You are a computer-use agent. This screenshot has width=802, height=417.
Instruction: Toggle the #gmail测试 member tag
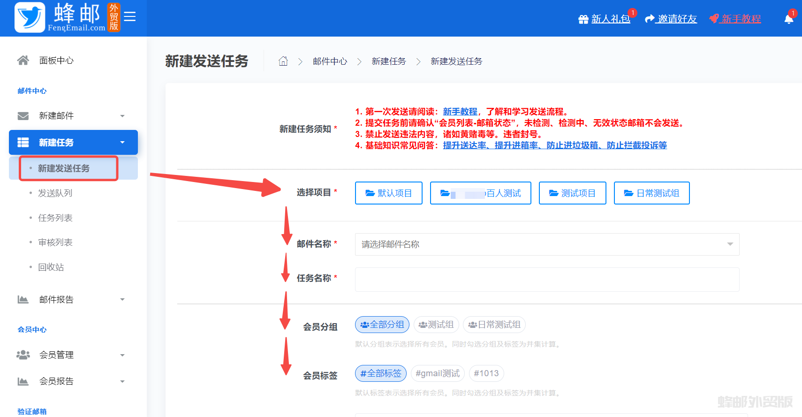(437, 373)
